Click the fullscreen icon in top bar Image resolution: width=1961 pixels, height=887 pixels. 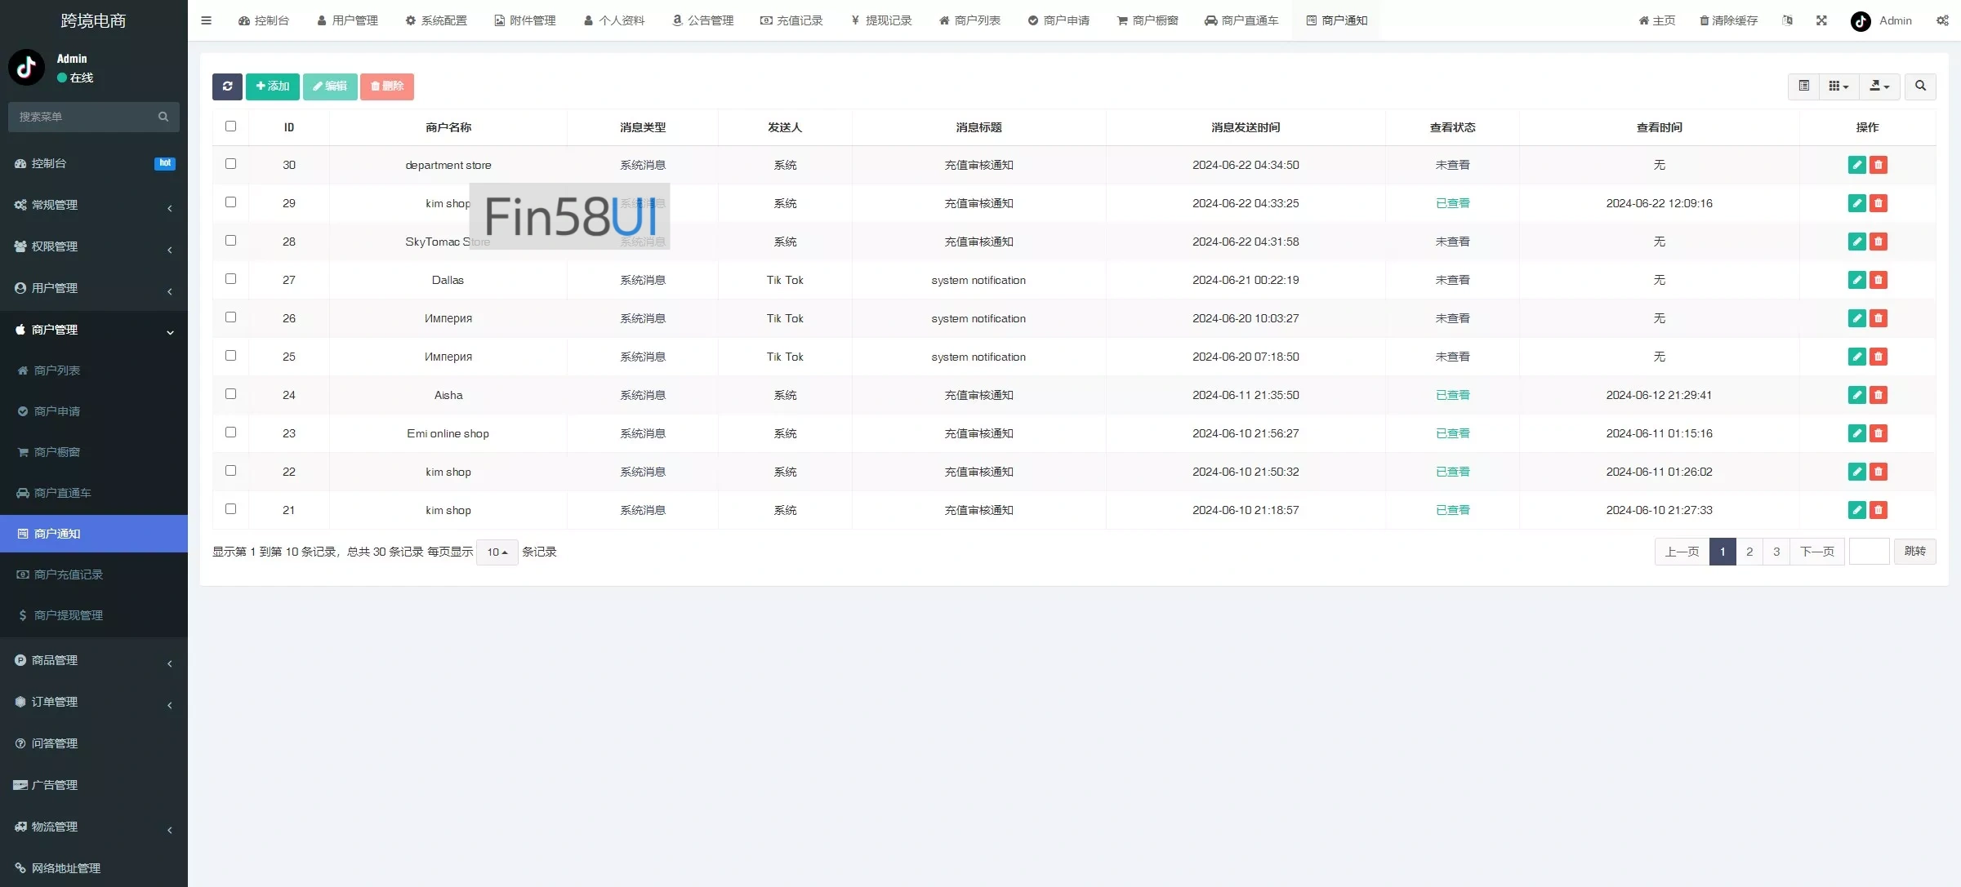coord(1821,20)
